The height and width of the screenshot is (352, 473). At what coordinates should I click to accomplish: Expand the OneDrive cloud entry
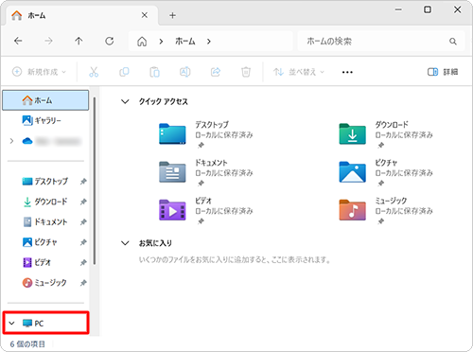coord(11,141)
